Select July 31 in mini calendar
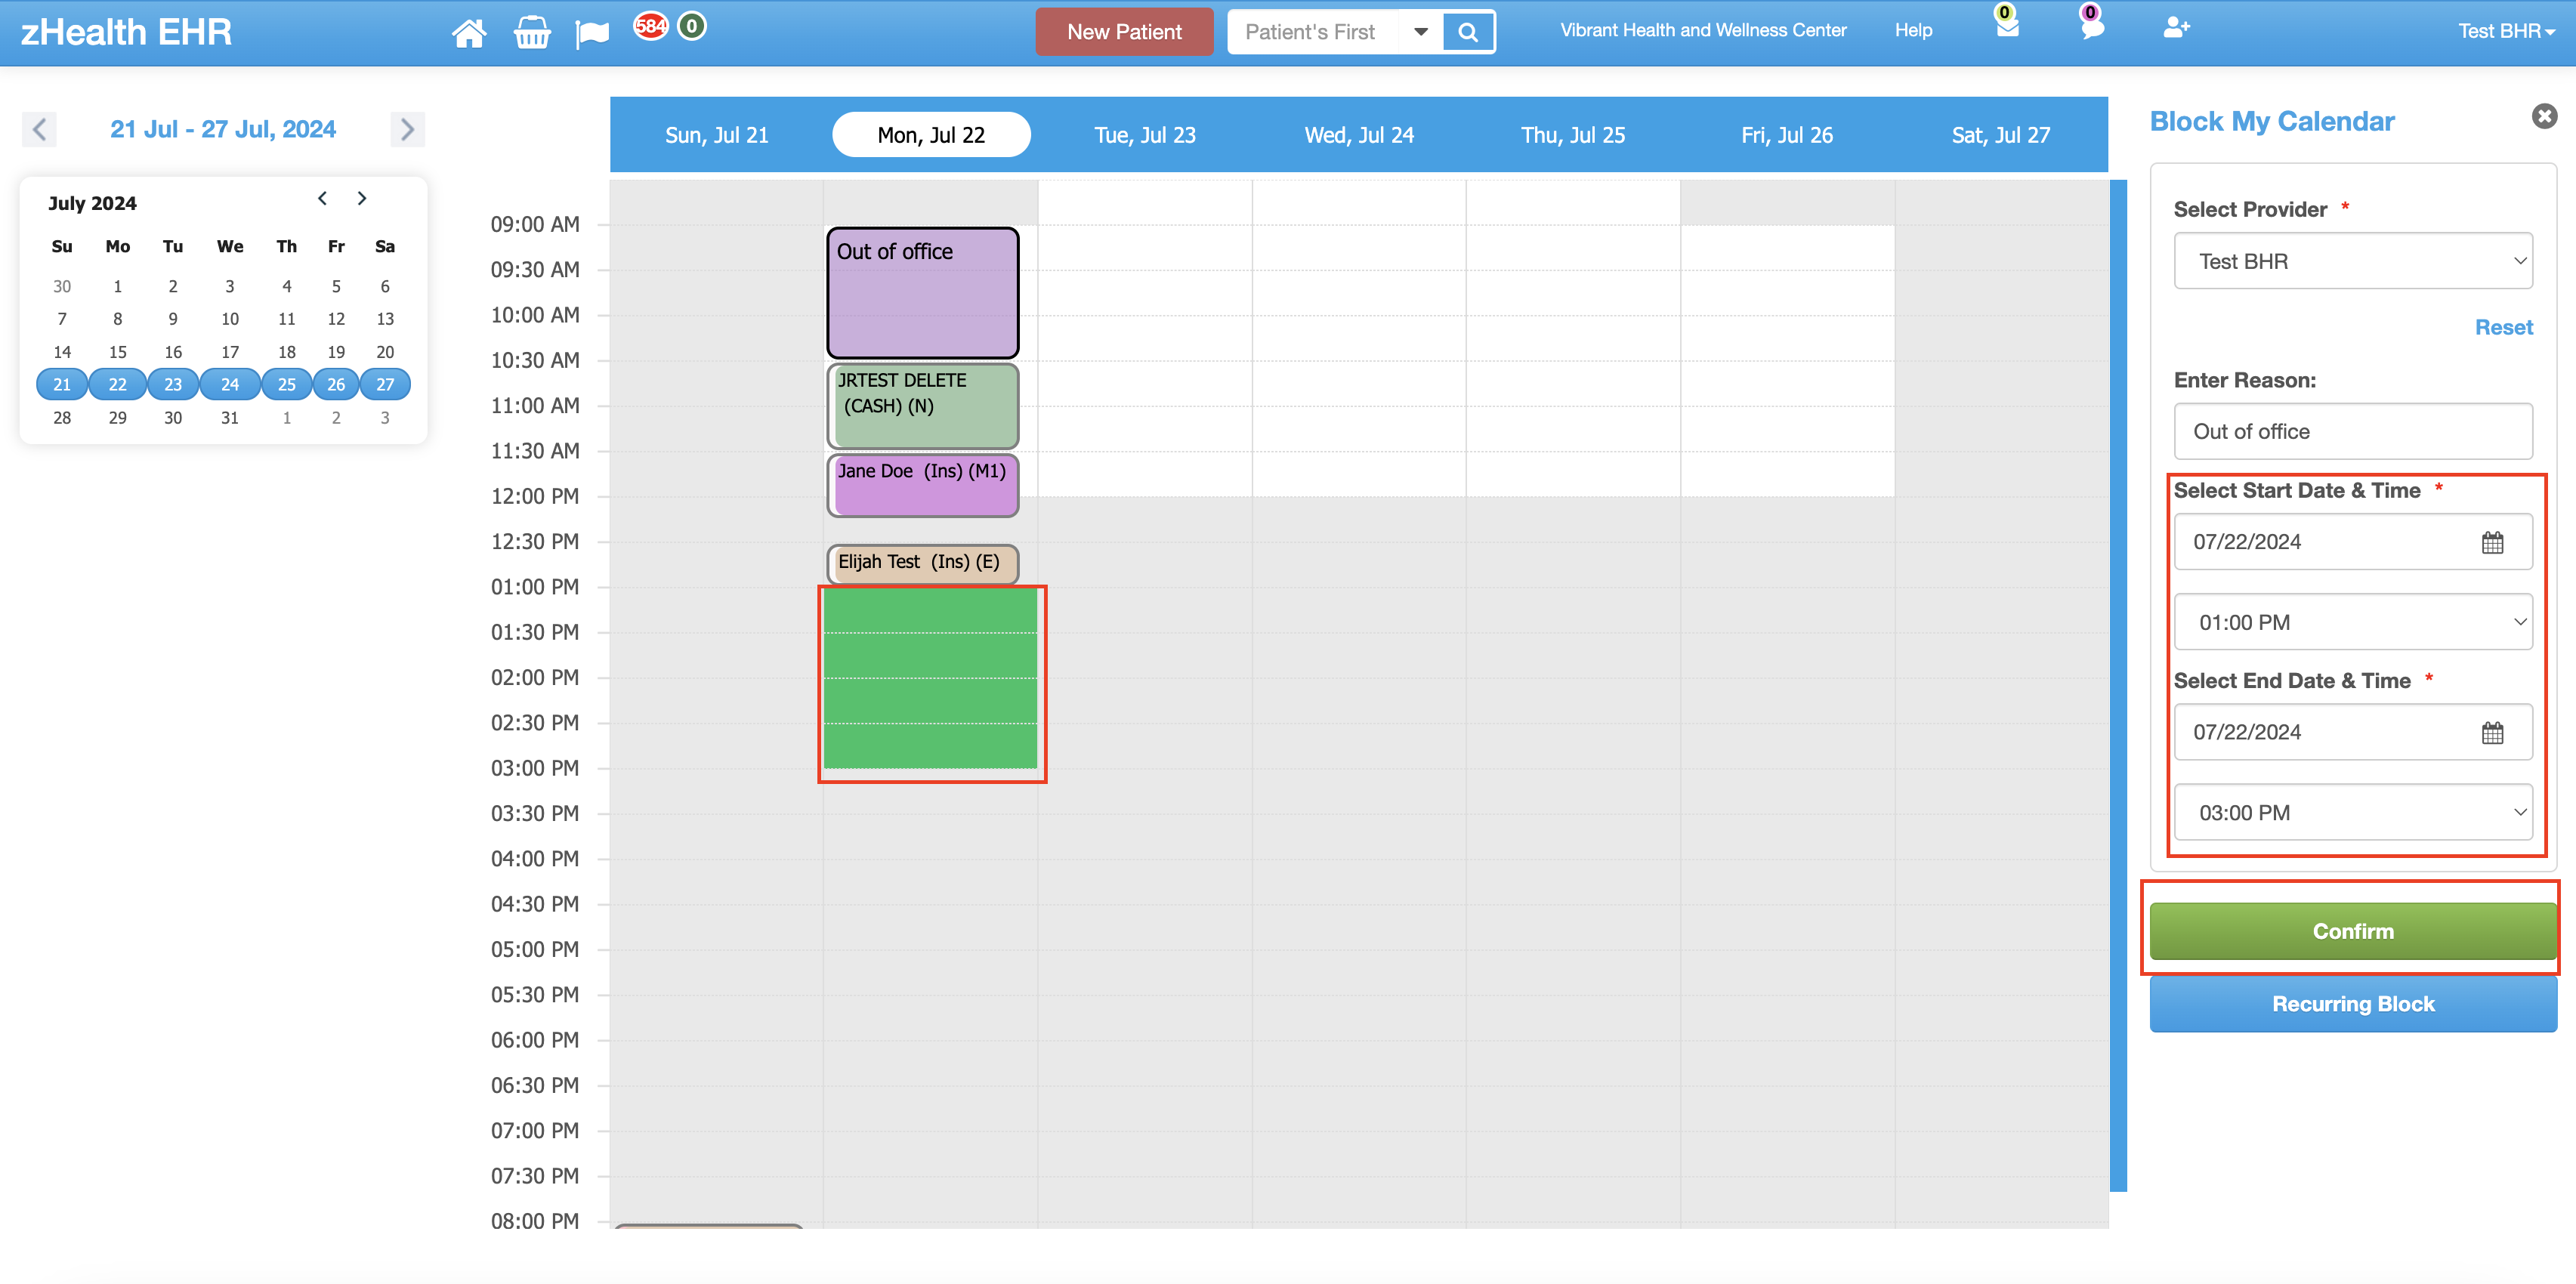The height and width of the screenshot is (1284, 2576). click(230, 418)
